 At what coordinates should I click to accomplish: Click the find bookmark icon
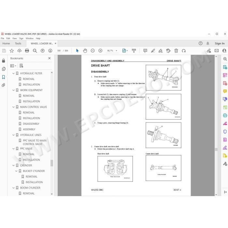click(x=21, y=66)
